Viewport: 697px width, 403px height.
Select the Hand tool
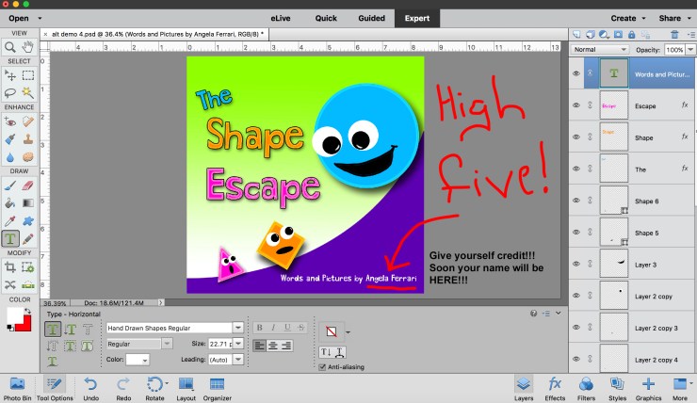[x=28, y=46]
